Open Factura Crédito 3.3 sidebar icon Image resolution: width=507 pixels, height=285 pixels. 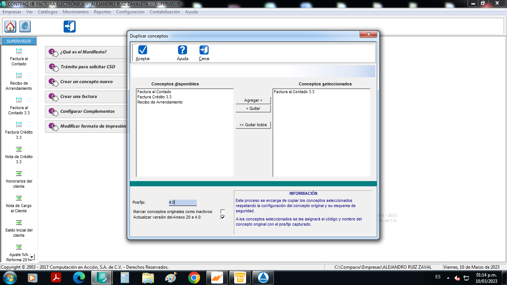click(x=19, y=125)
